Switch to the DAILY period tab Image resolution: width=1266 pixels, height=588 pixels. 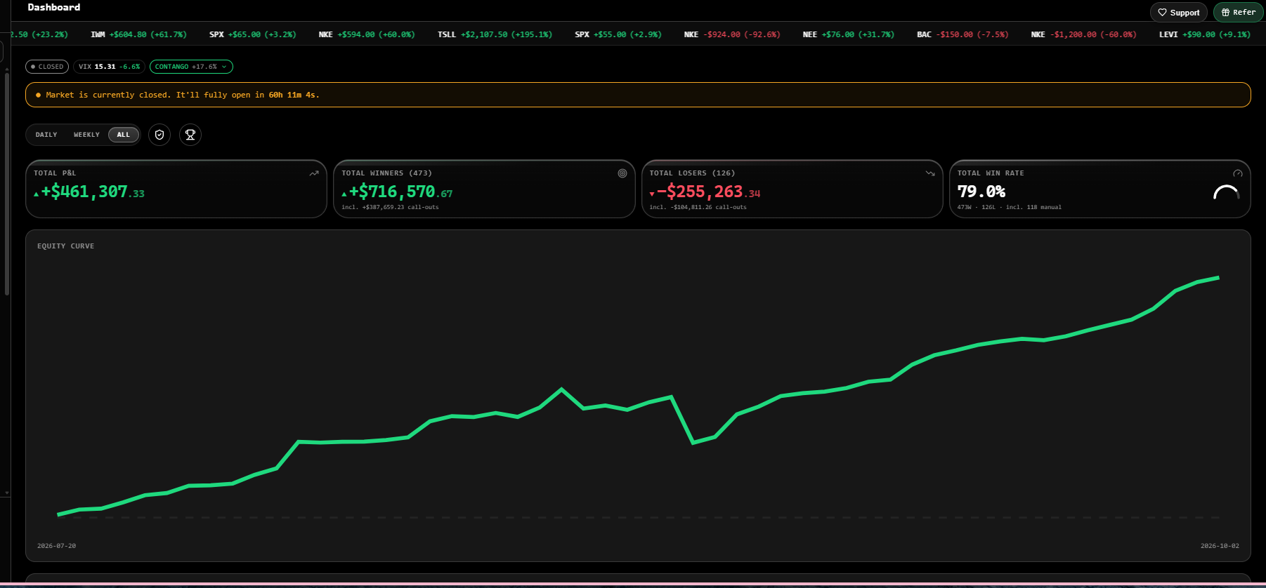[x=46, y=135]
